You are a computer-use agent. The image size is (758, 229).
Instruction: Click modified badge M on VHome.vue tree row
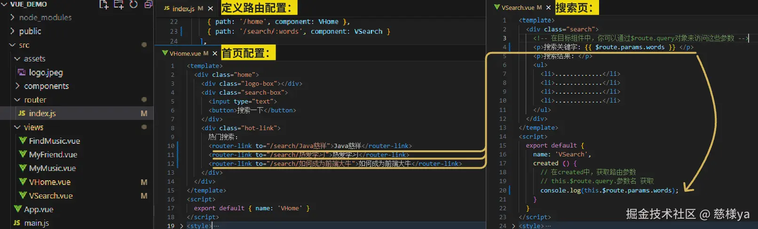(x=144, y=182)
